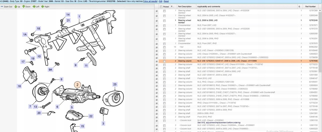Check Picked box for part 12801116

click(164, 120)
